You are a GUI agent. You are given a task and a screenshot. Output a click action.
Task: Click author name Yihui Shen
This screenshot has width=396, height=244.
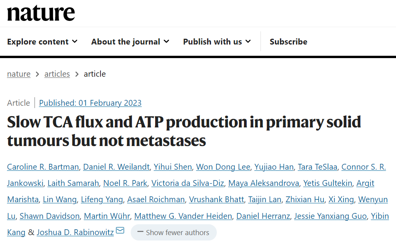point(173,167)
